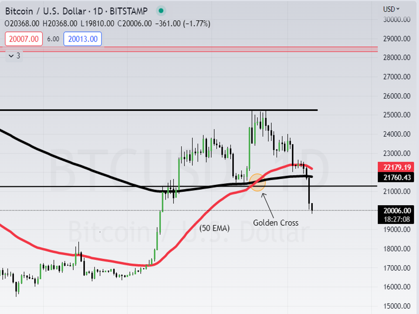Select the orange Golden Cross circle marker
Viewport: 419px width, 314px height.
(257, 182)
